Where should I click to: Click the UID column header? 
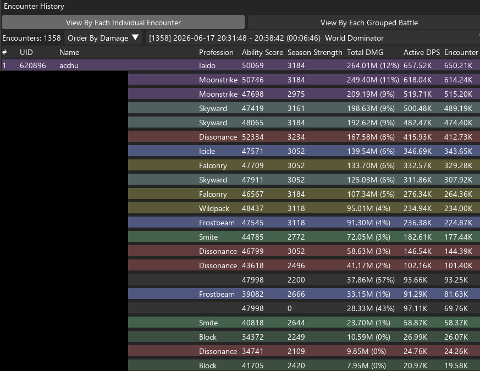(x=26, y=52)
